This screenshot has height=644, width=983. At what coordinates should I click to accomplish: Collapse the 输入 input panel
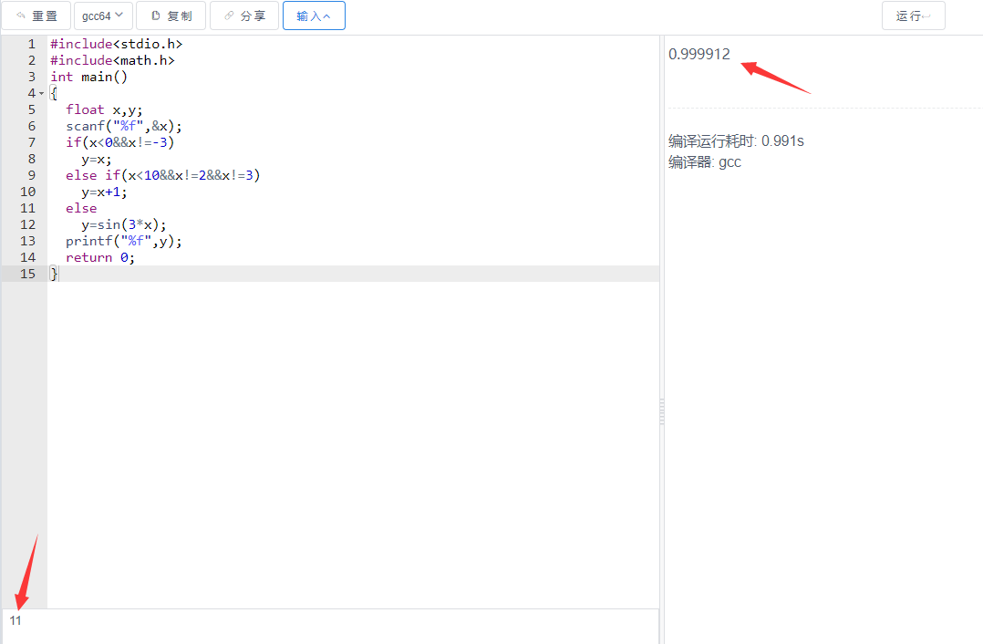pyautogui.click(x=314, y=16)
